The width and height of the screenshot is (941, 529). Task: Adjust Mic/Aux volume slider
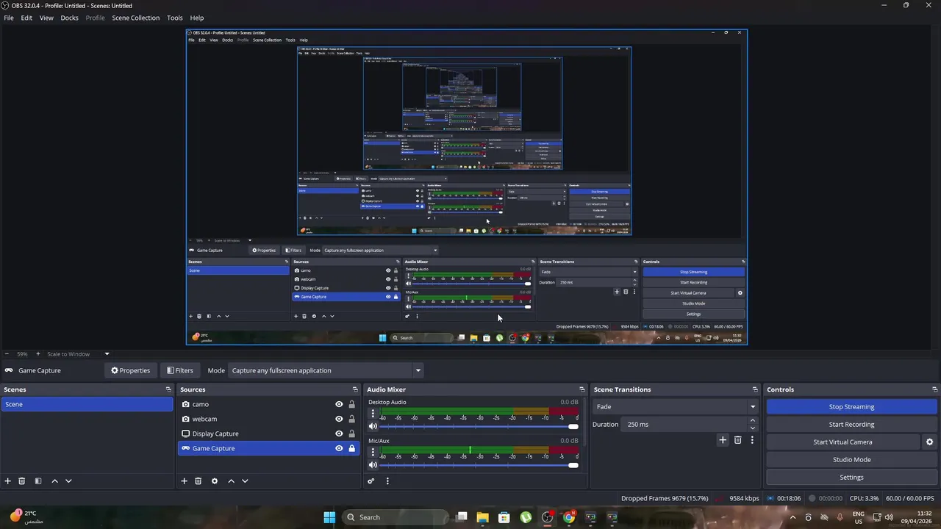click(479, 464)
